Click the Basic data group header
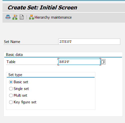Viewport: 125px width, 123px height. (x=14, y=55)
